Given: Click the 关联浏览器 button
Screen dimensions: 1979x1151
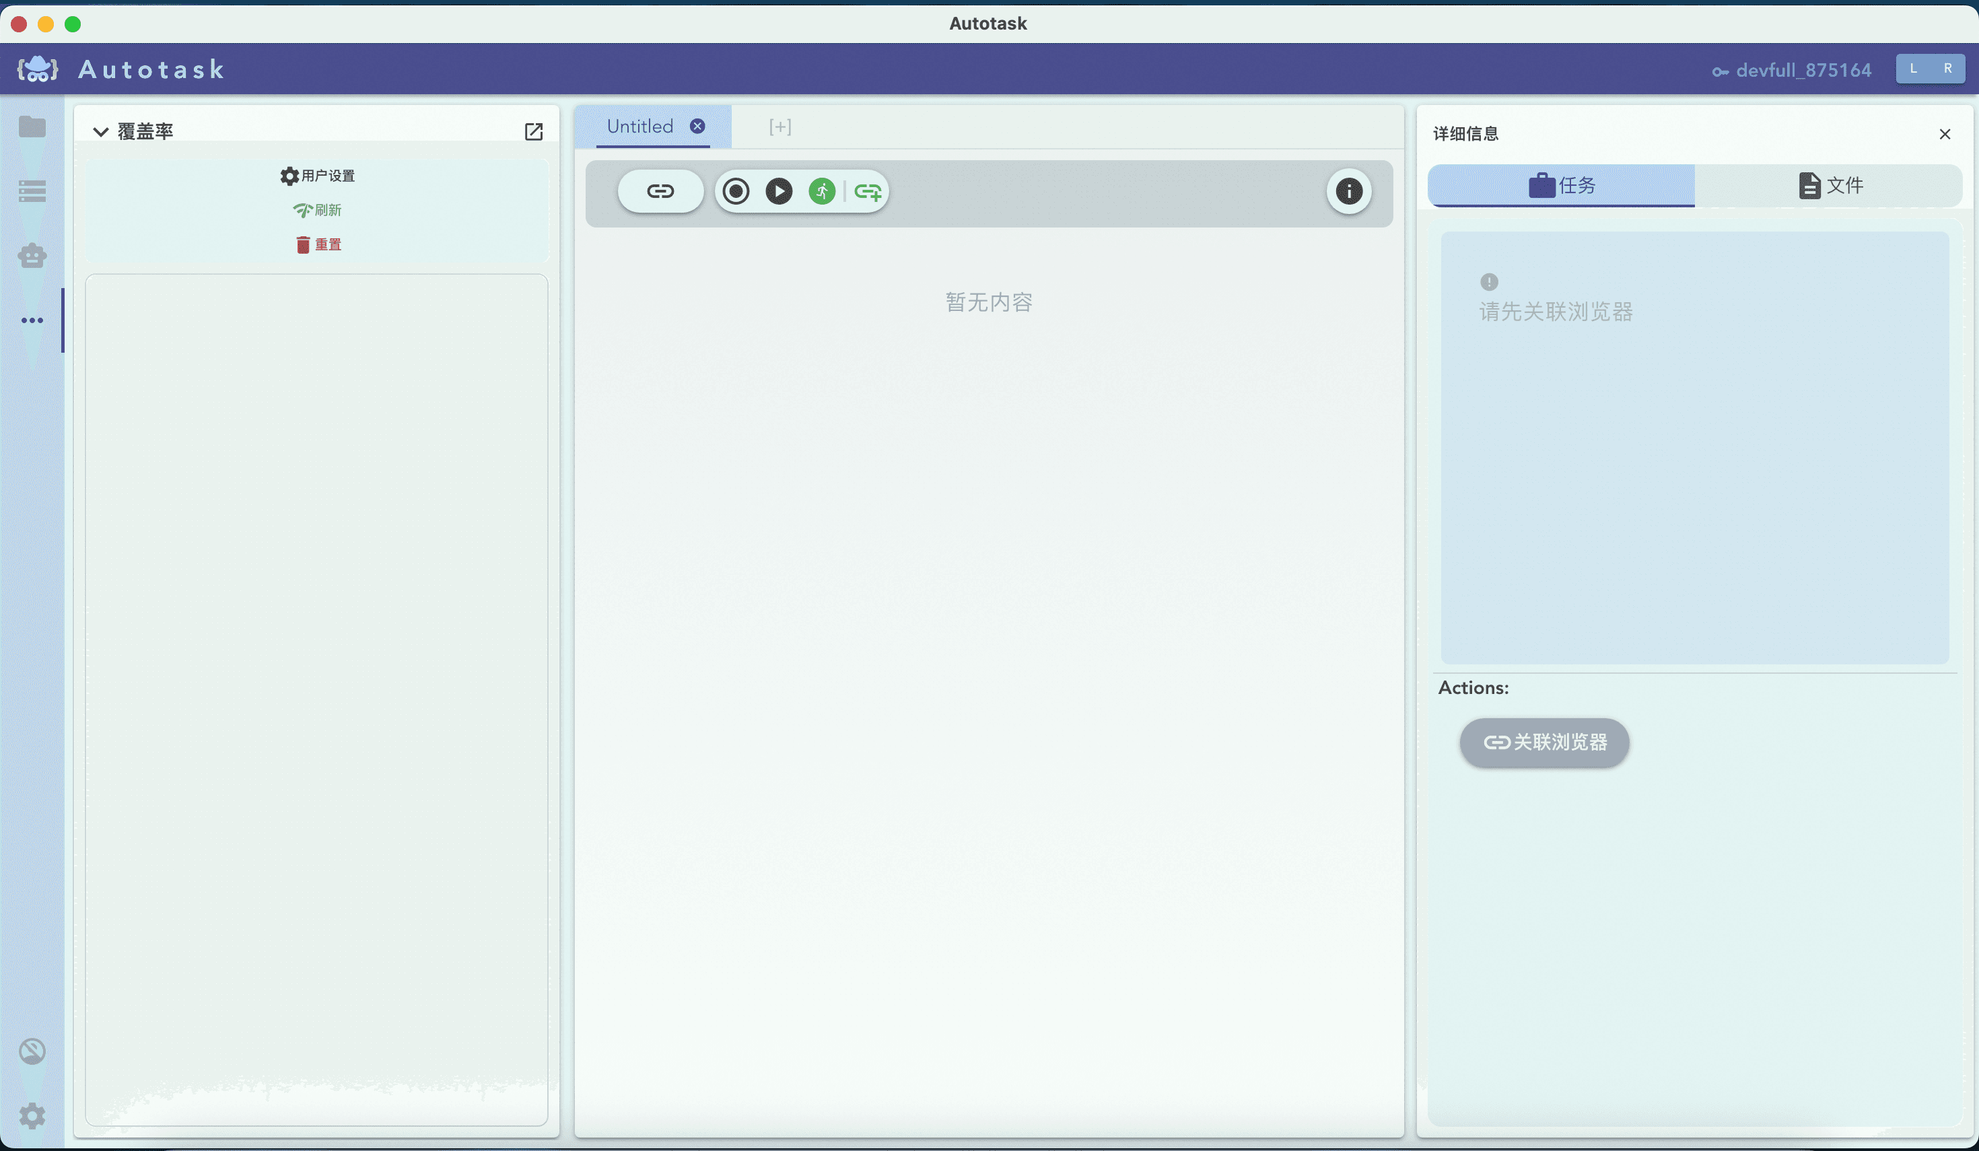Looking at the screenshot, I should tap(1544, 742).
